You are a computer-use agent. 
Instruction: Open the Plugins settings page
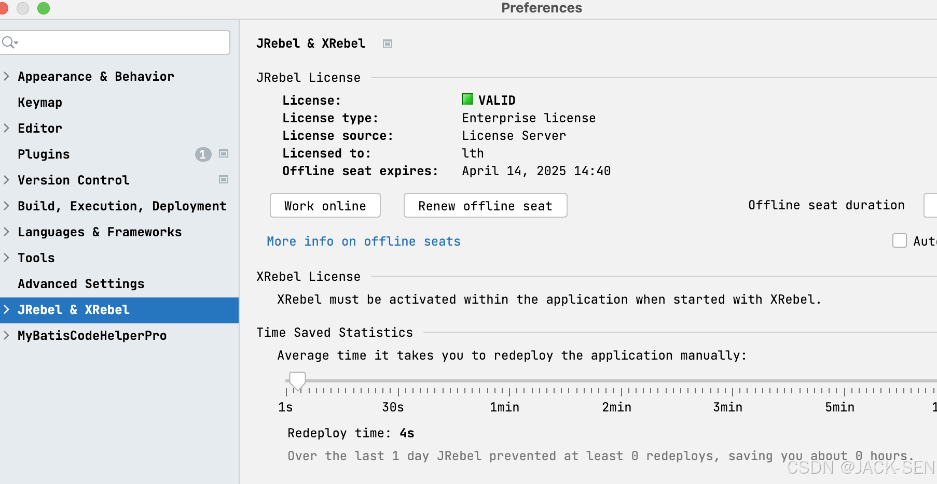tap(44, 154)
